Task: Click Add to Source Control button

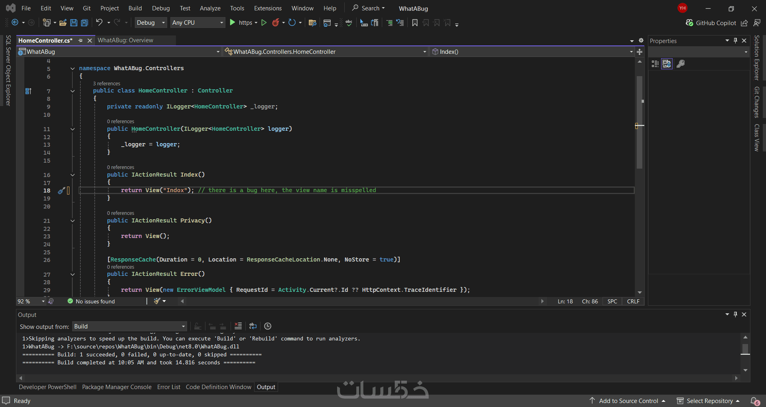Action: click(628, 401)
